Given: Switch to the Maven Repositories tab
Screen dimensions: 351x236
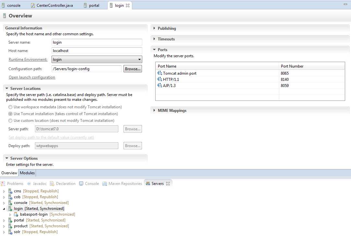Looking at the screenshot, I should (122, 184).
